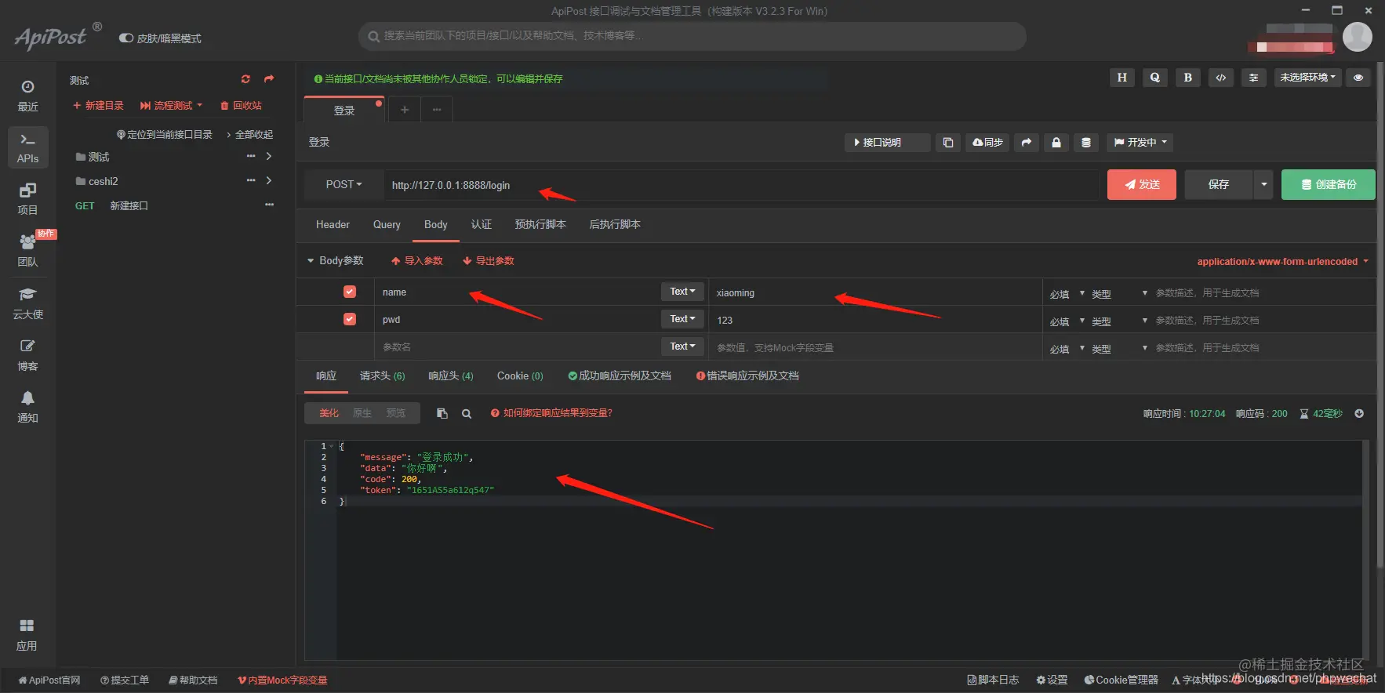Image resolution: width=1385 pixels, height=693 pixels.
Task: Toggle the 皮肤/暗黑模式 dark mode switch
Action: point(125,38)
